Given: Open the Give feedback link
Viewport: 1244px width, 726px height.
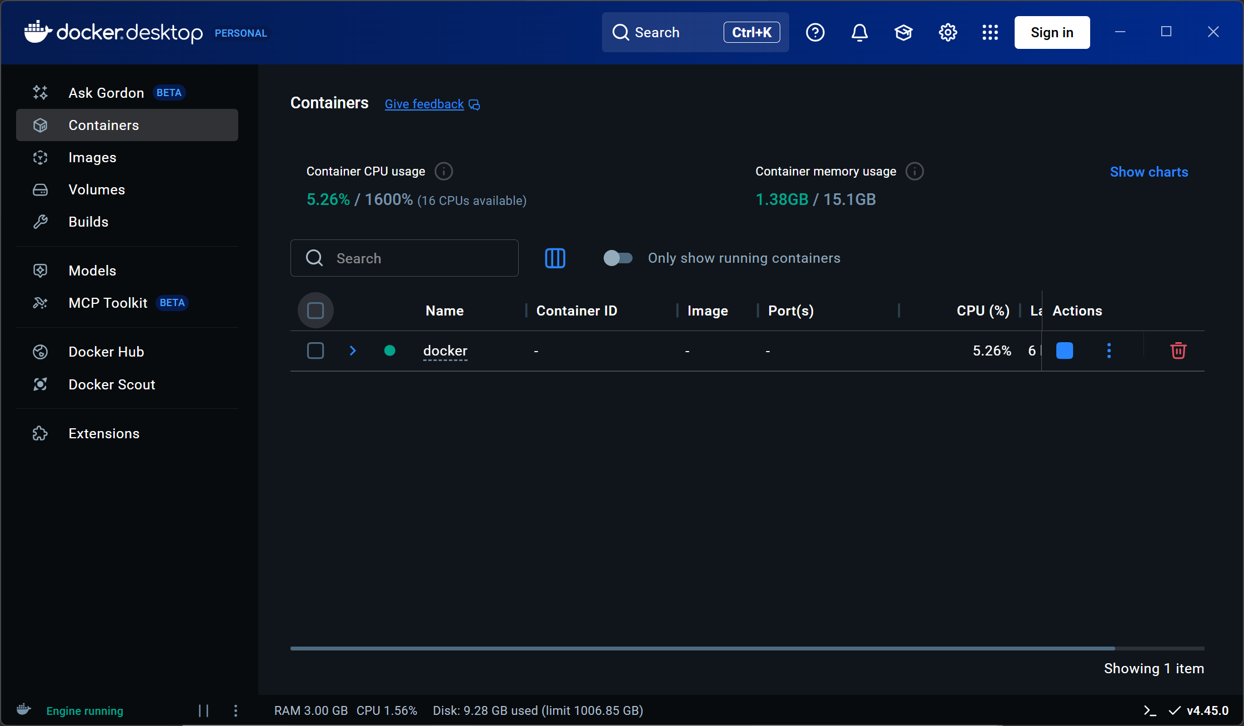Looking at the screenshot, I should 424,104.
